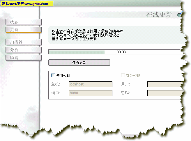
Task: Select the 更新 sidebar button
Action: coord(24,30)
